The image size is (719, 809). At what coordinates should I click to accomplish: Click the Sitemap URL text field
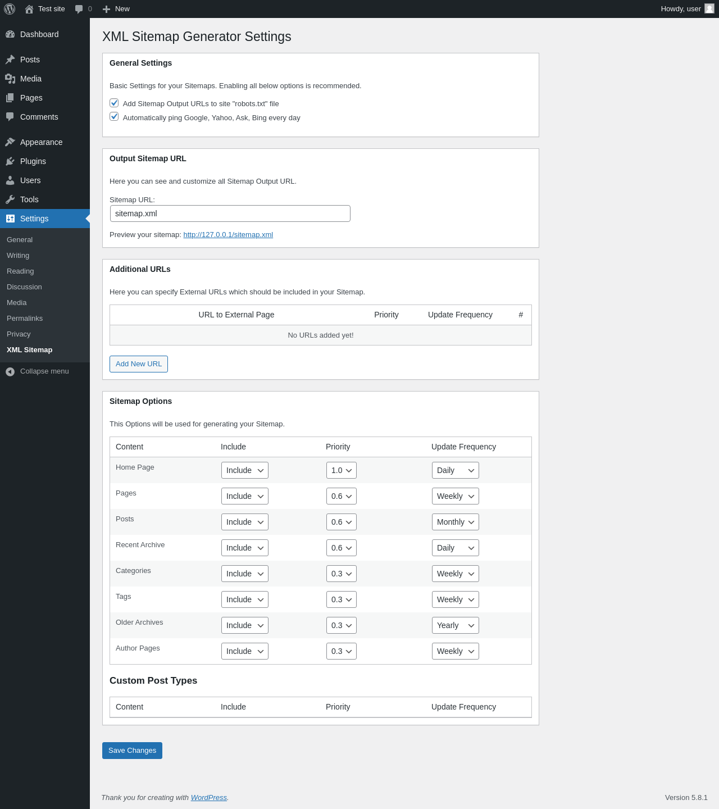[230, 213]
